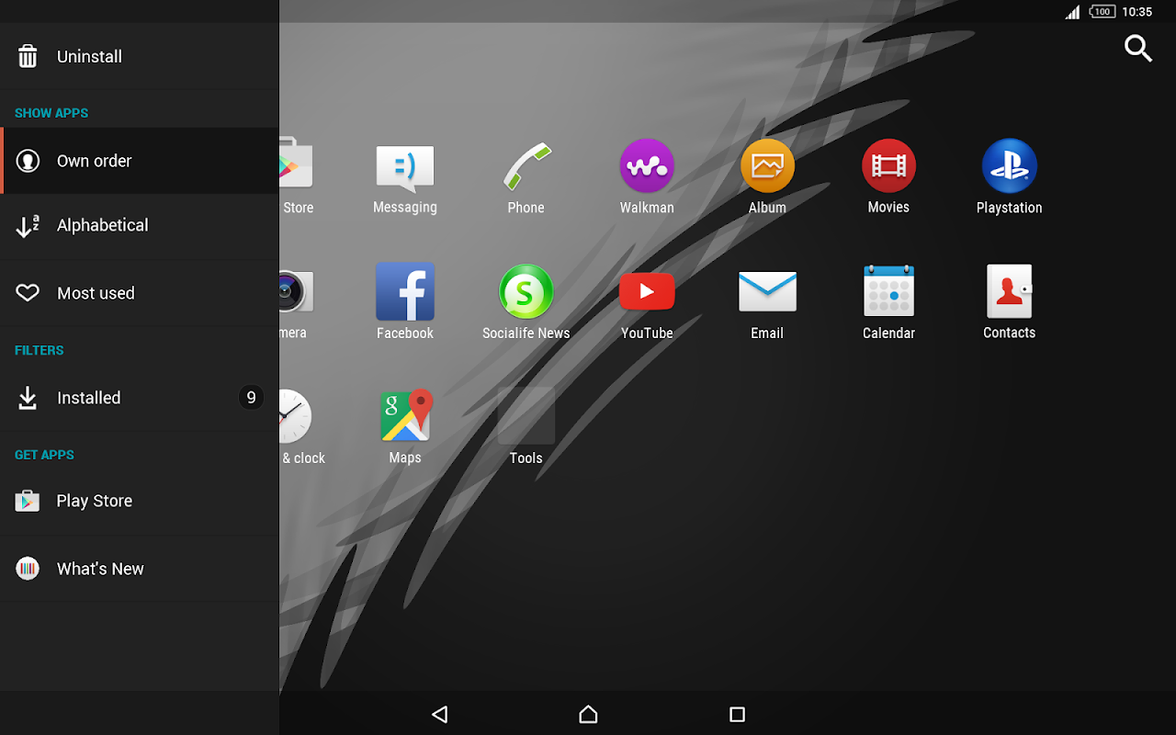
Task: Sort apps by Alphabetical order
Action: tap(140, 225)
